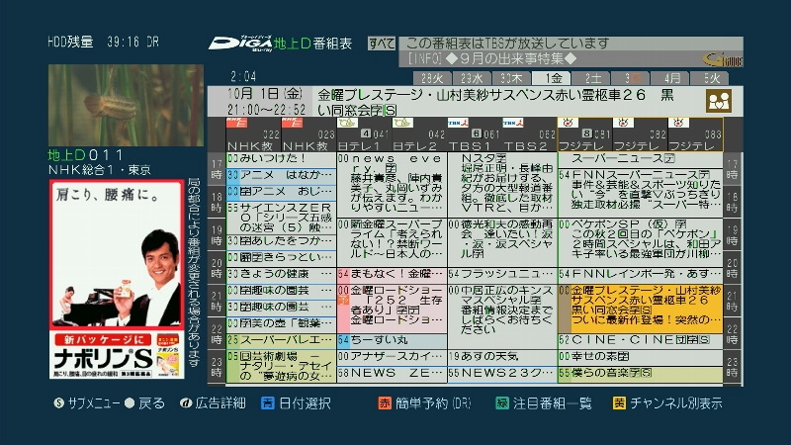The width and height of the screenshot is (791, 445).
Task: Select program NEWS23ク…
Action: point(502,374)
